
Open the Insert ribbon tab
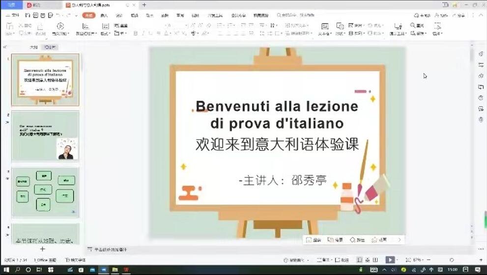104,16
